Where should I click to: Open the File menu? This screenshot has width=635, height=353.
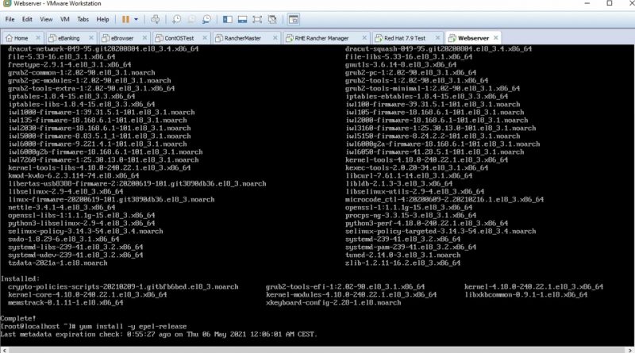click(10, 19)
